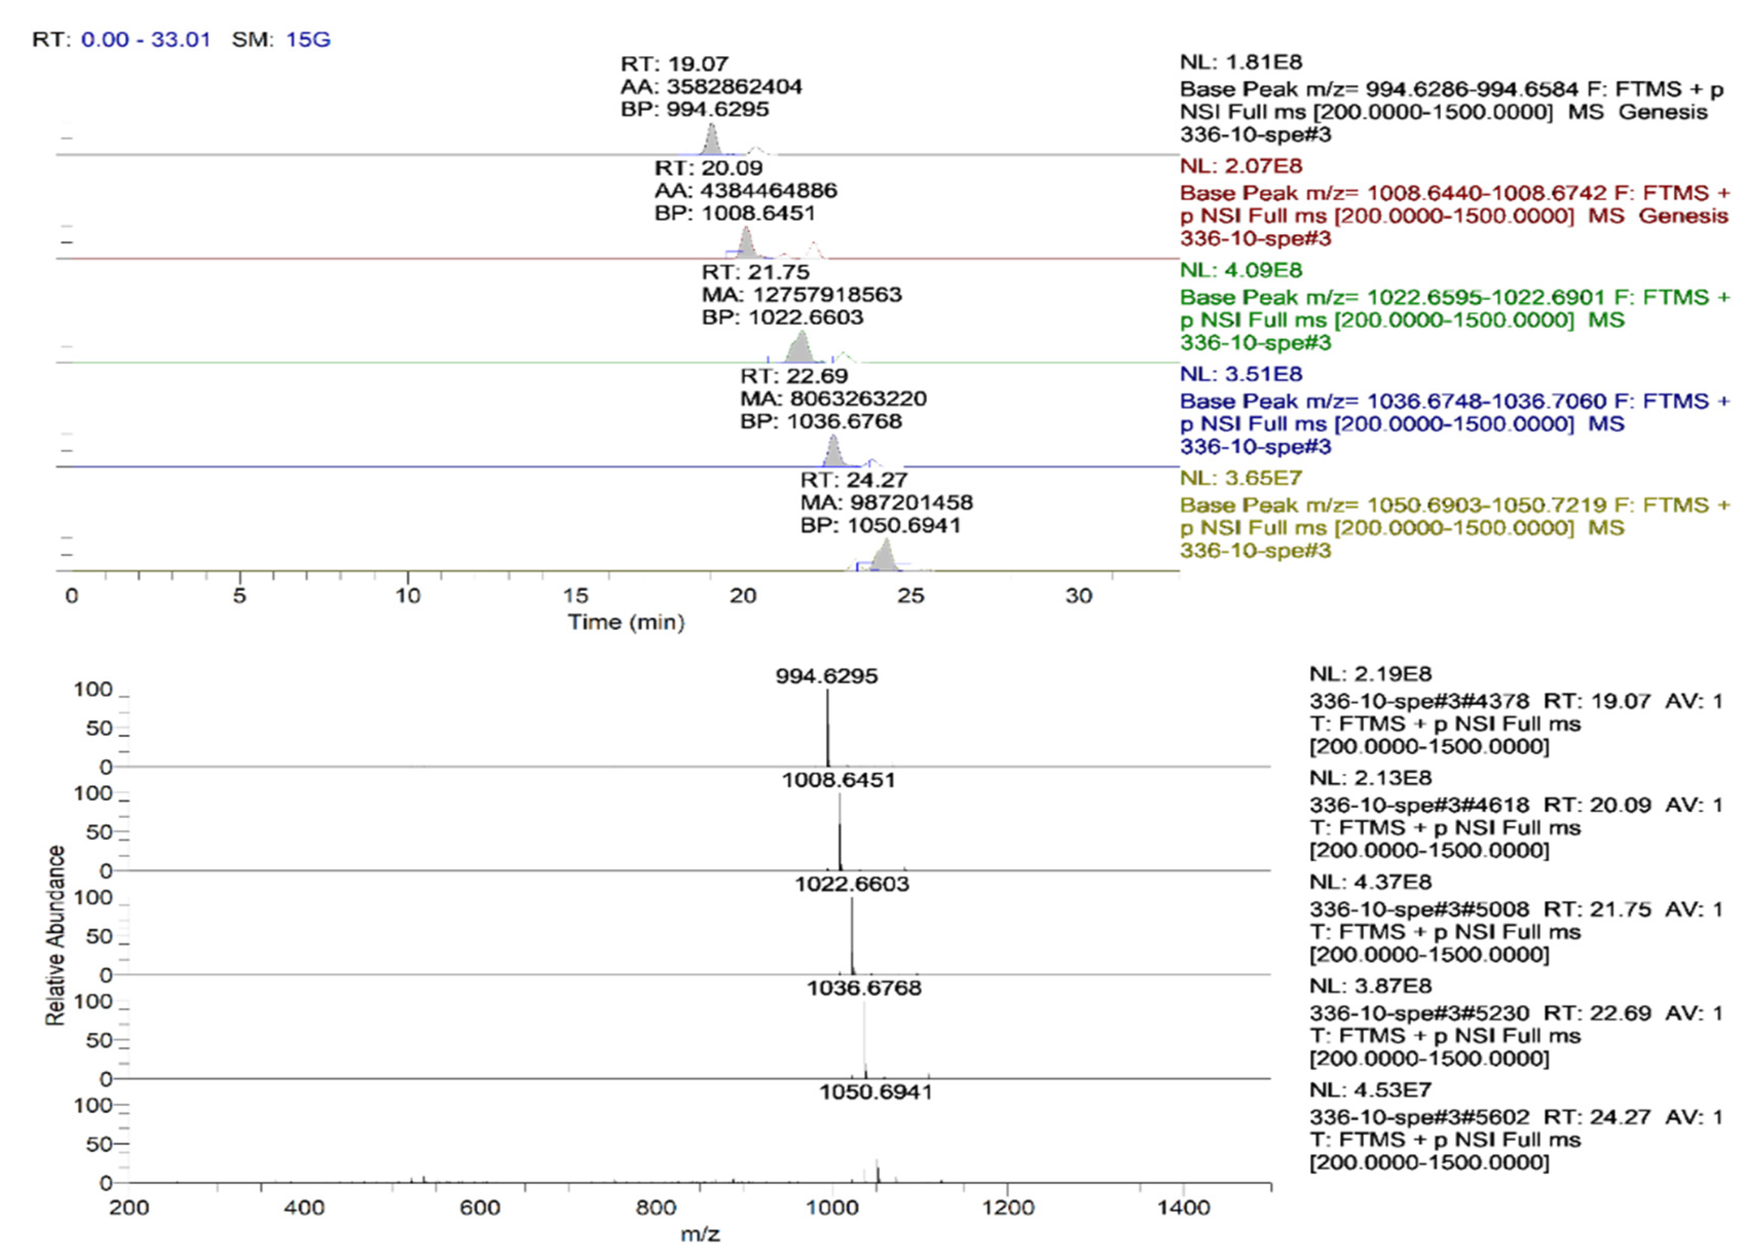The height and width of the screenshot is (1257, 1759).
Task: Click the AA: 3582862404 peak area annotation
Action: (x=711, y=86)
